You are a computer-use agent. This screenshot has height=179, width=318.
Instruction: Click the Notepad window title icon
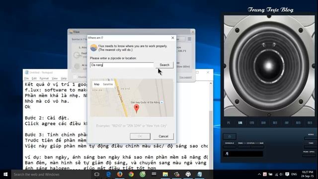click(26, 73)
